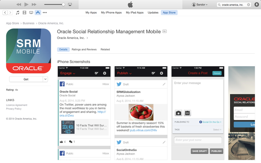This screenshot has width=261, height=163.
Task: Click settings gear in Publish screenshot
Action: (x=161, y=73)
